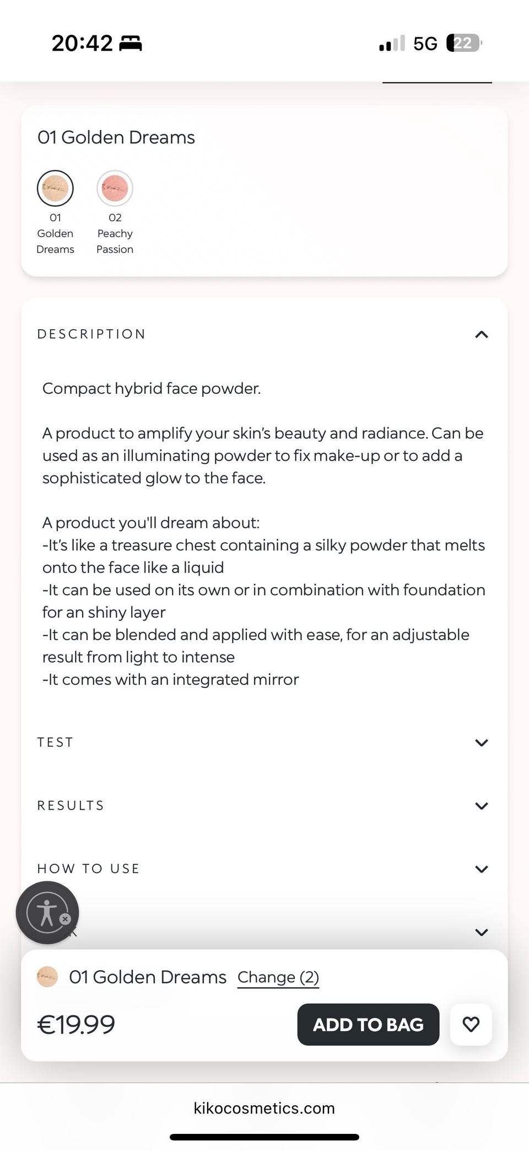Dismiss the accessibility widget with its small x

(65, 919)
